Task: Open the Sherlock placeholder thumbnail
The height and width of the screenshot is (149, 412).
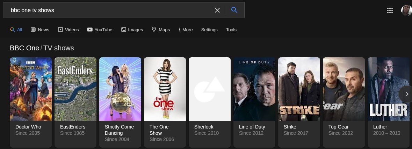Action: coord(210,89)
